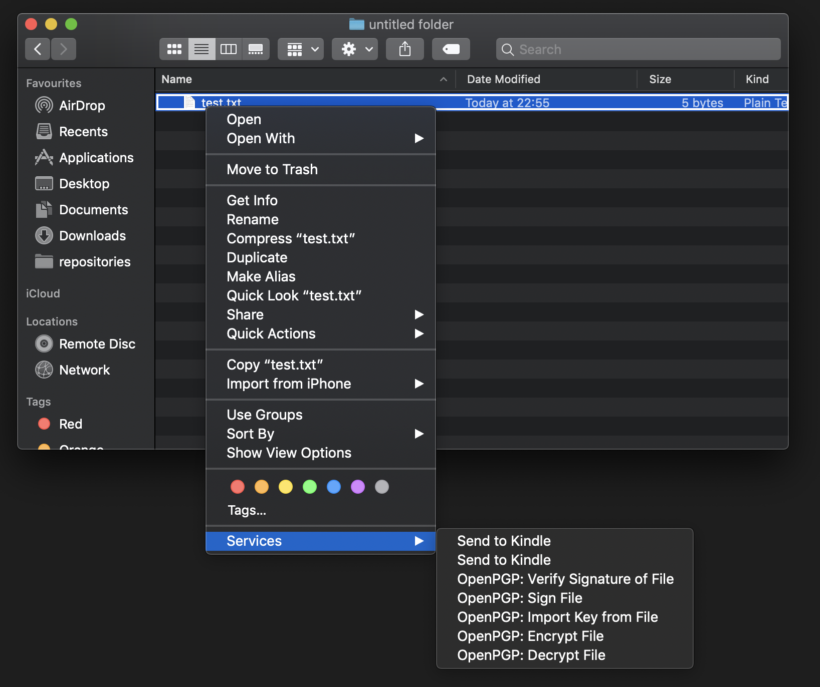820x687 pixels.
Task: Click the Share toolbar icon
Action: click(404, 49)
